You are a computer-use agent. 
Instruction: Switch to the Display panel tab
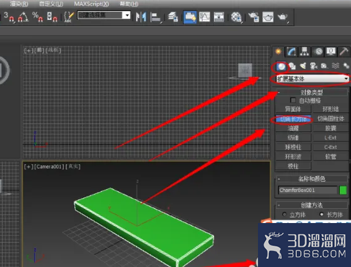[x=331, y=51]
